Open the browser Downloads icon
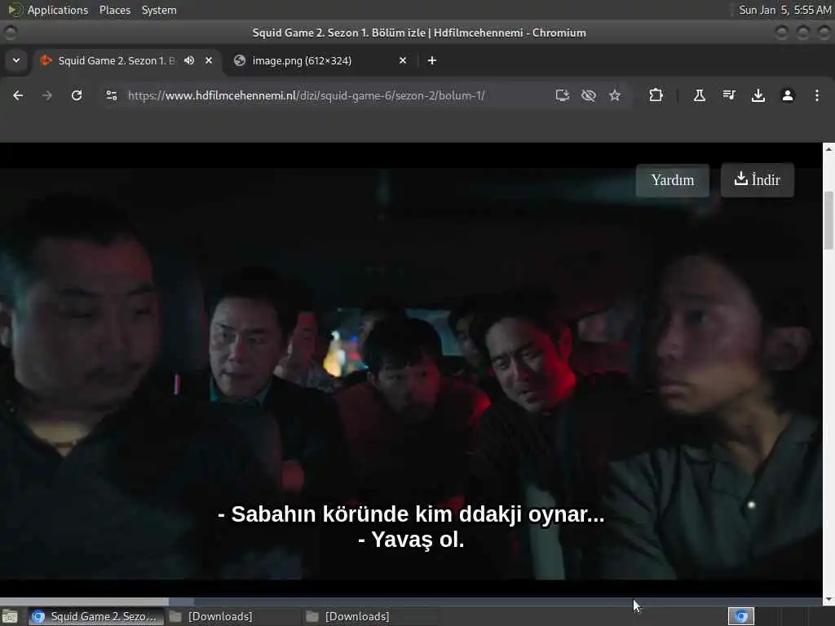Viewport: 835px width, 626px height. 758,95
